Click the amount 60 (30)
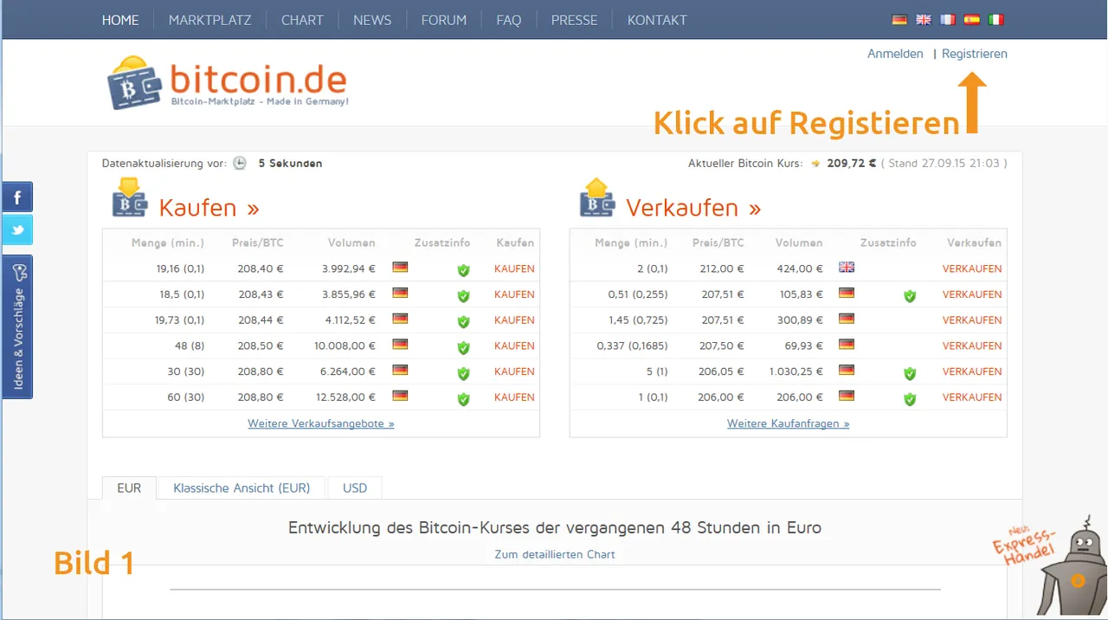This screenshot has width=1108, height=620. click(186, 397)
